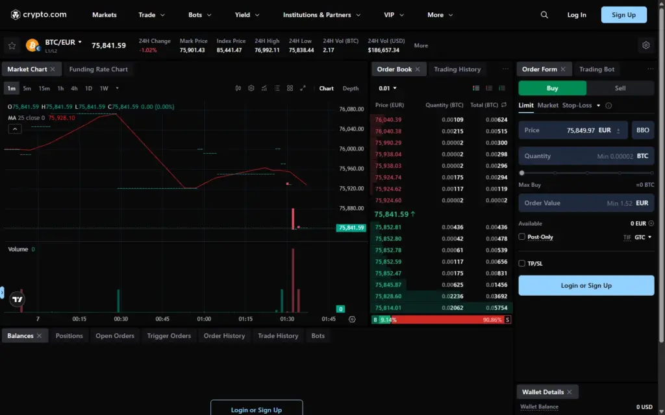The height and width of the screenshot is (415, 665).
Task: Open the Trigger Orders tab
Action: [169, 336]
